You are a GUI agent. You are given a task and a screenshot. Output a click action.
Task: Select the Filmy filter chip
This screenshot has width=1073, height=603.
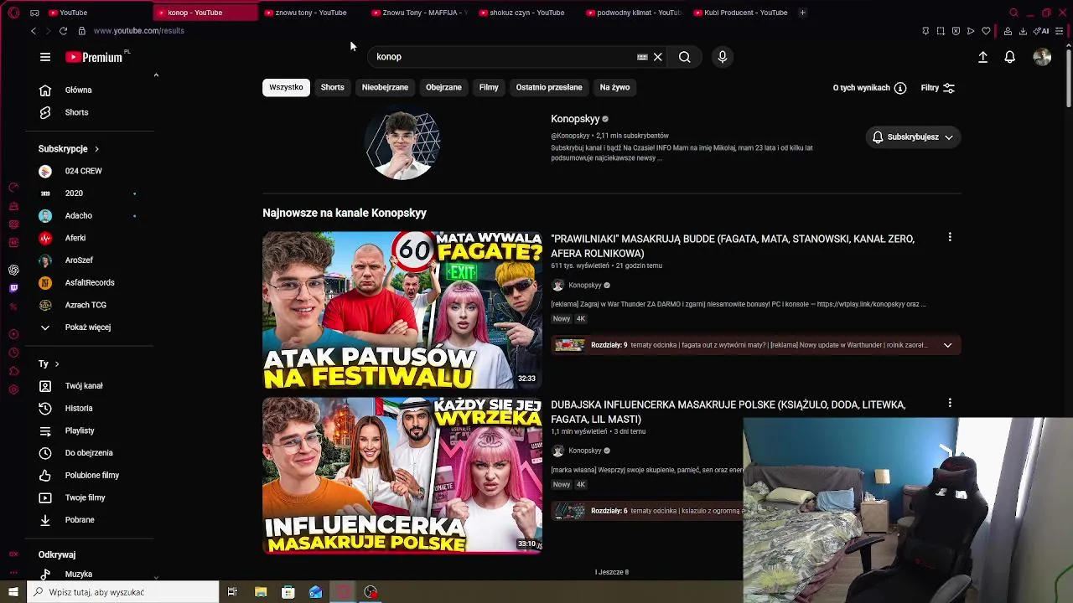click(x=489, y=87)
